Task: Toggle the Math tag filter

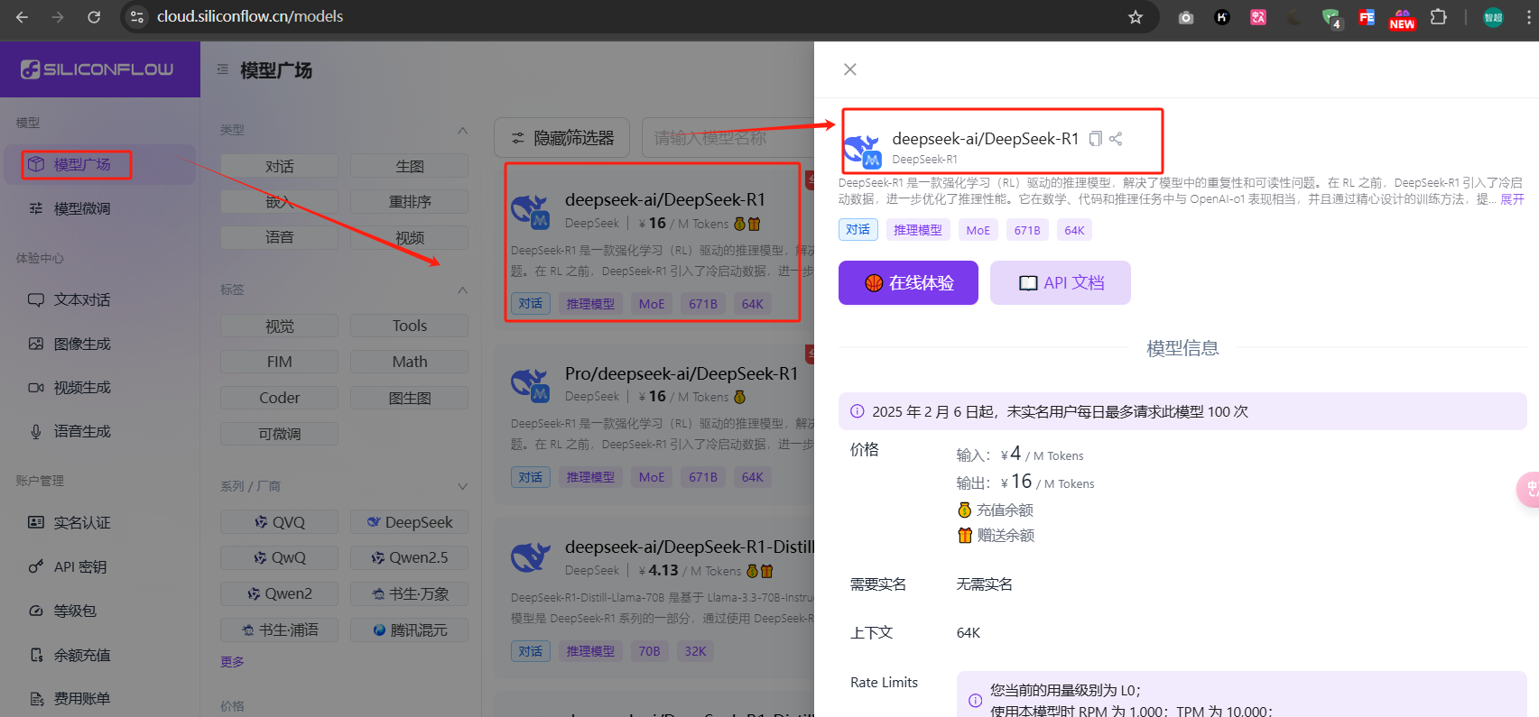Action: click(x=409, y=362)
